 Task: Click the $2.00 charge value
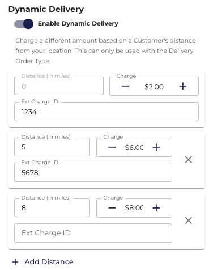(x=154, y=87)
